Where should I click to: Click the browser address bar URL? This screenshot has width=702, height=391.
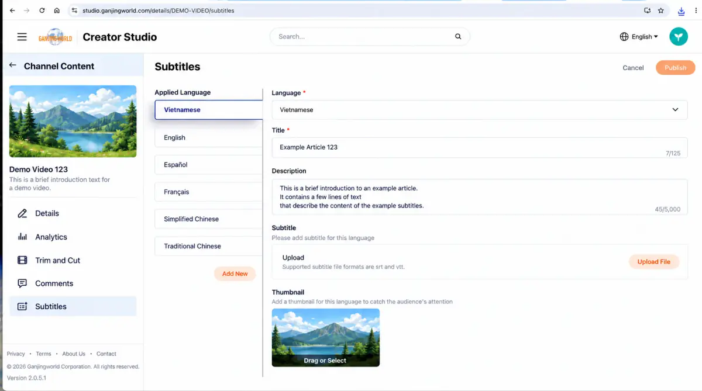[159, 11]
